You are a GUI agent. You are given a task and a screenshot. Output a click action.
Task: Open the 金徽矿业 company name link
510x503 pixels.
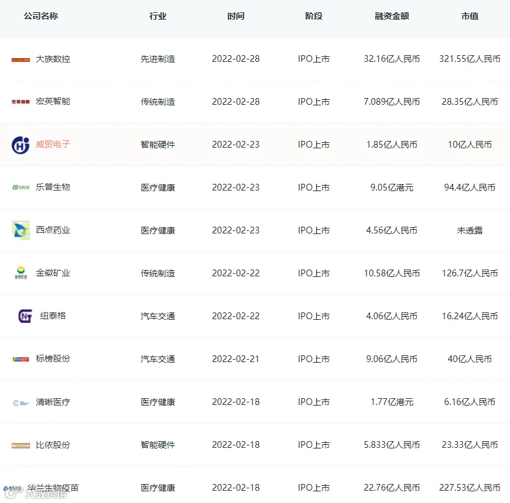[53, 273]
